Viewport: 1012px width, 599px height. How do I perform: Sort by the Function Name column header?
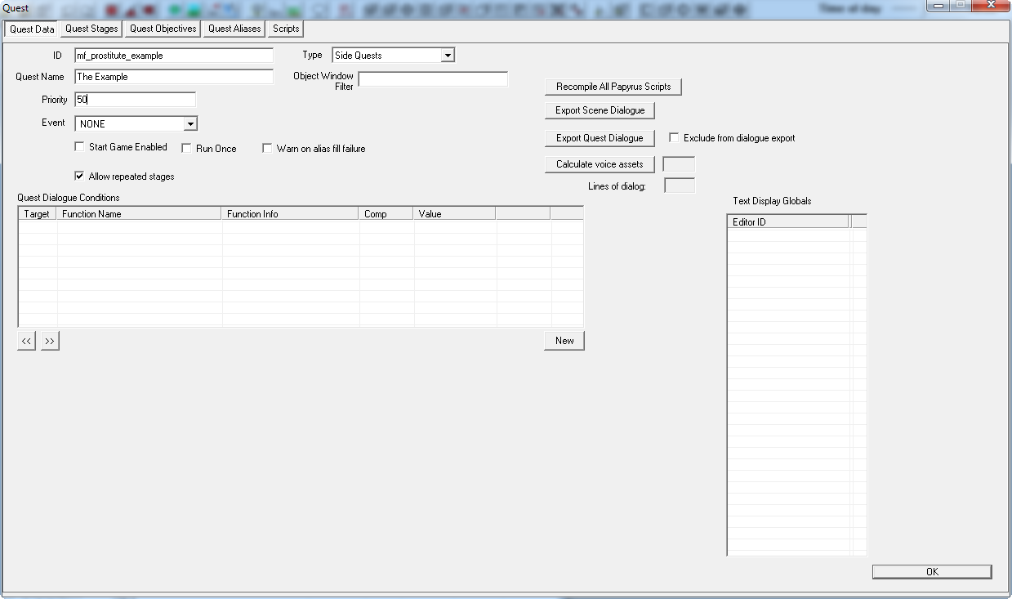click(139, 214)
